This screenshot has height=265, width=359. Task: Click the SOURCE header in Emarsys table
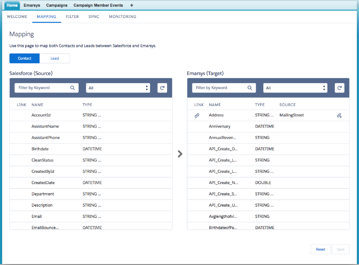click(x=288, y=105)
